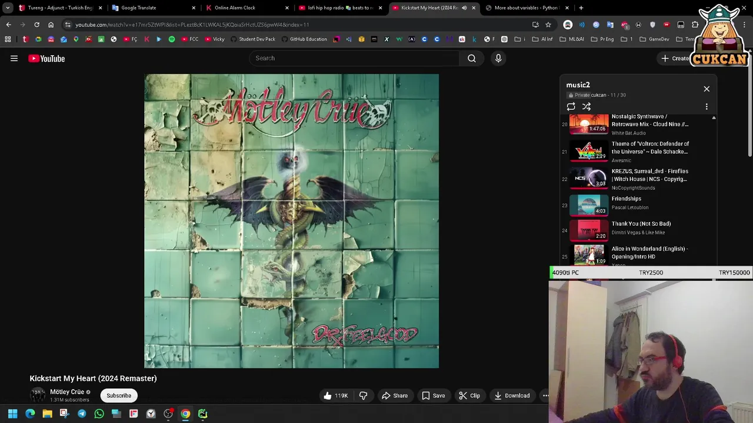Play KREZUS Fireflies NCS playlist item
Viewport: 753px width, 423px height.
coord(637,179)
